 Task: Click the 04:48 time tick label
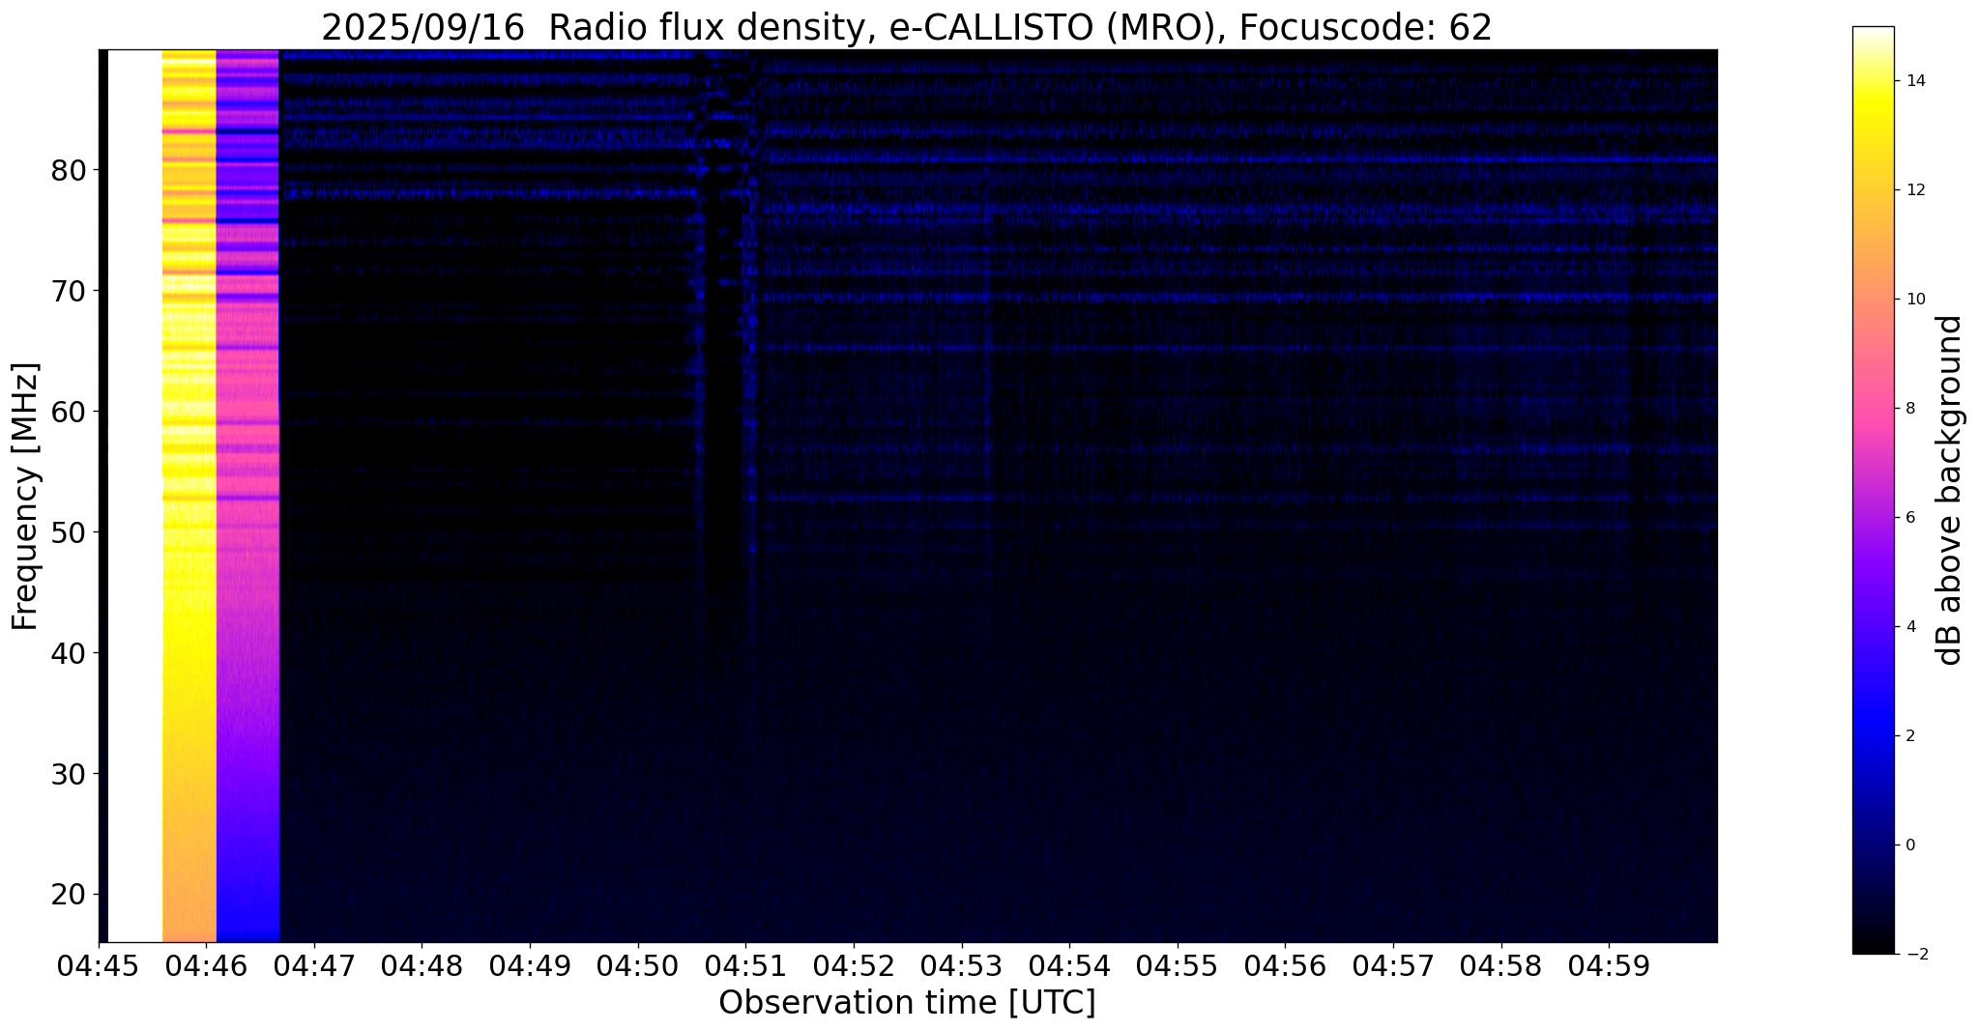click(422, 966)
